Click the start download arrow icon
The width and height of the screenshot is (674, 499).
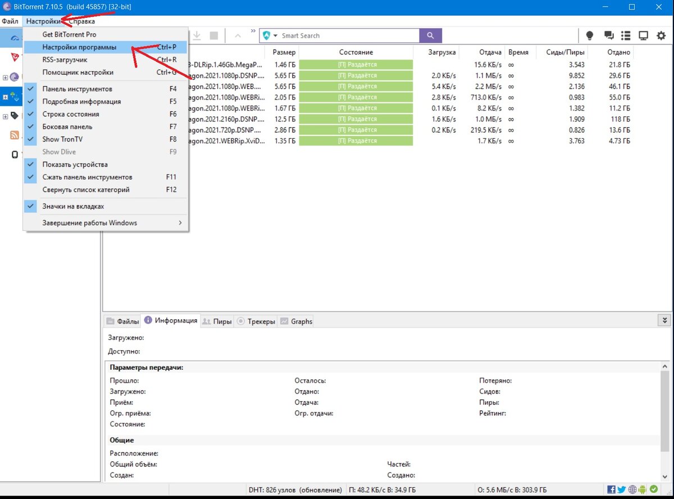coord(197,35)
